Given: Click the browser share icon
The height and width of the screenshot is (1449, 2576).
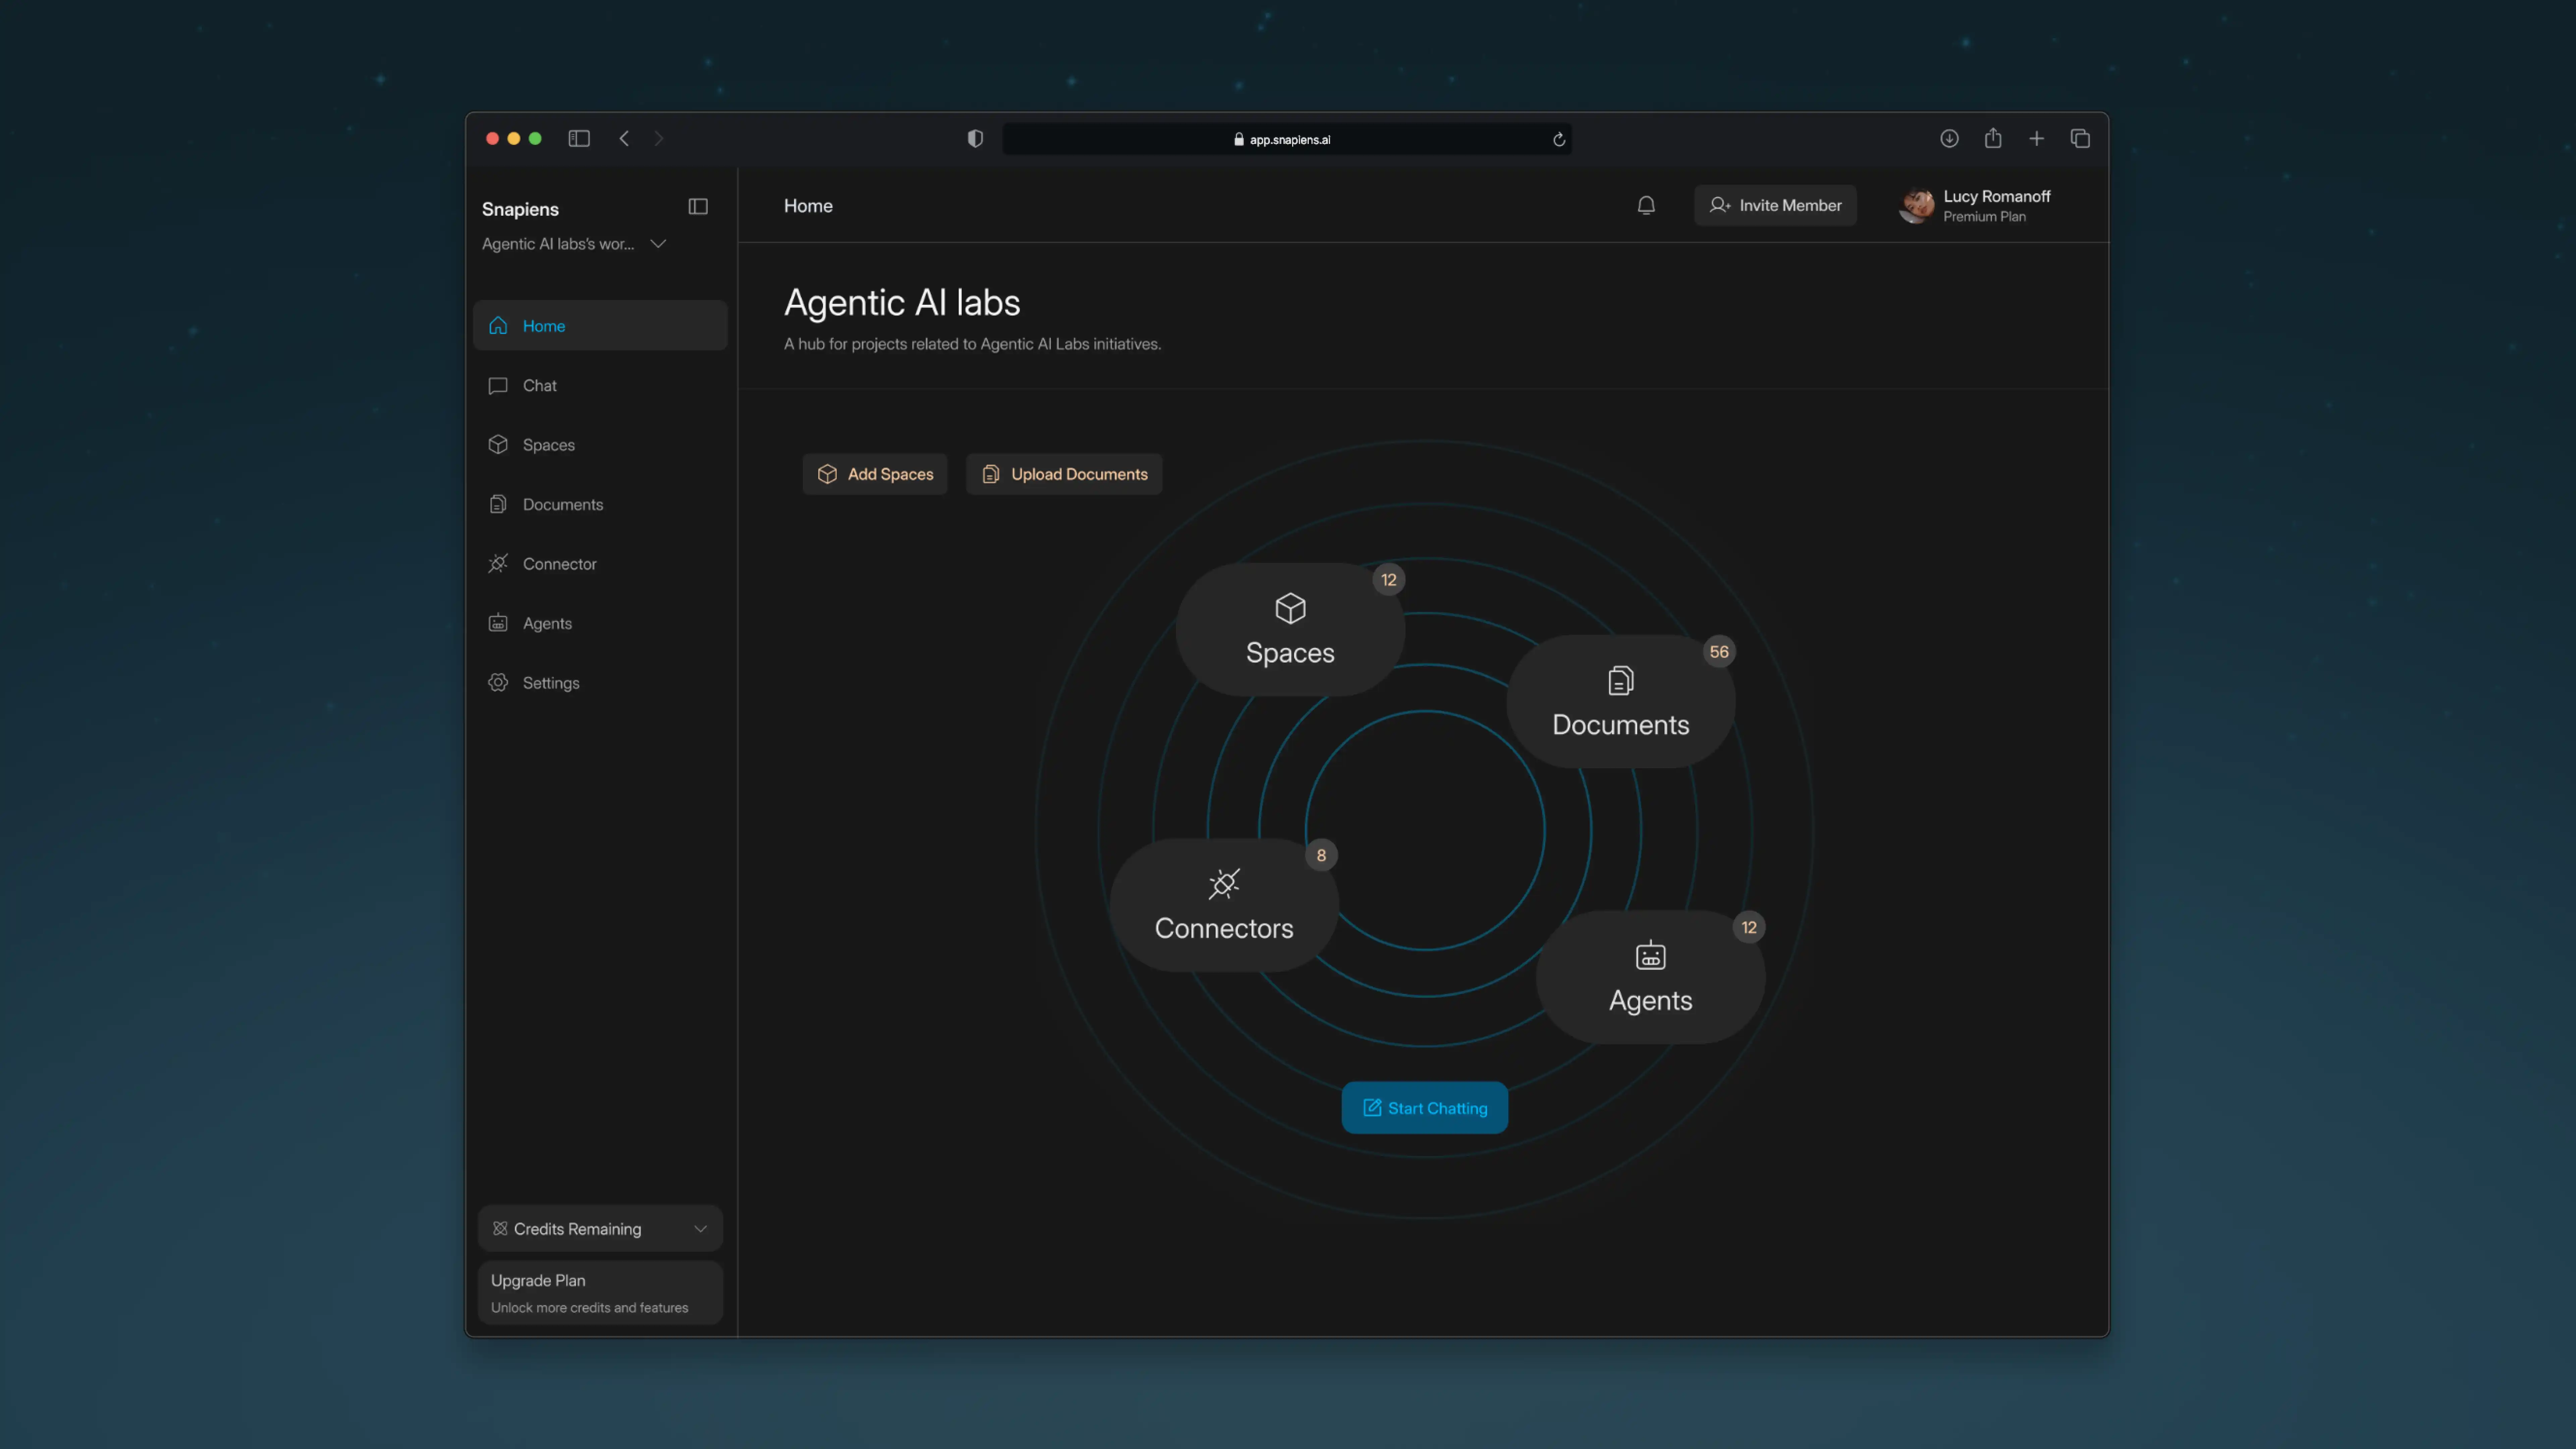Looking at the screenshot, I should pyautogui.click(x=1993, y=139).
